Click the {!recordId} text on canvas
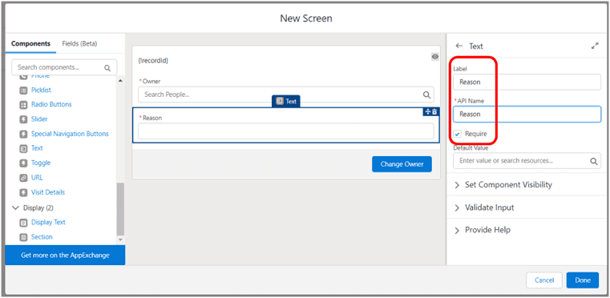Image resolution: width=610 pixels, height=298 pixels. click(x=153, y=61)
